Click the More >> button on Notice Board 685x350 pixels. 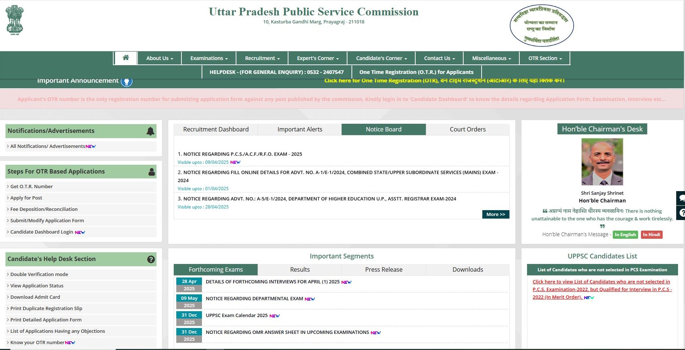click(x=496, y=215)
